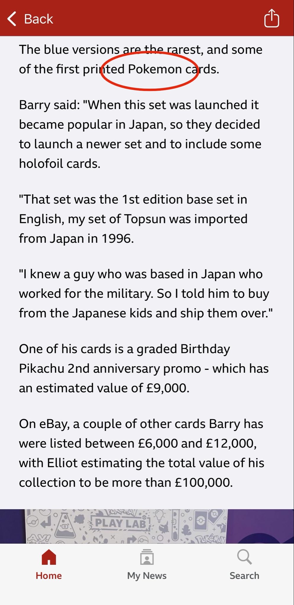
Task: Tap the "1st edition base set" paragraph
Action: (133, 219)
